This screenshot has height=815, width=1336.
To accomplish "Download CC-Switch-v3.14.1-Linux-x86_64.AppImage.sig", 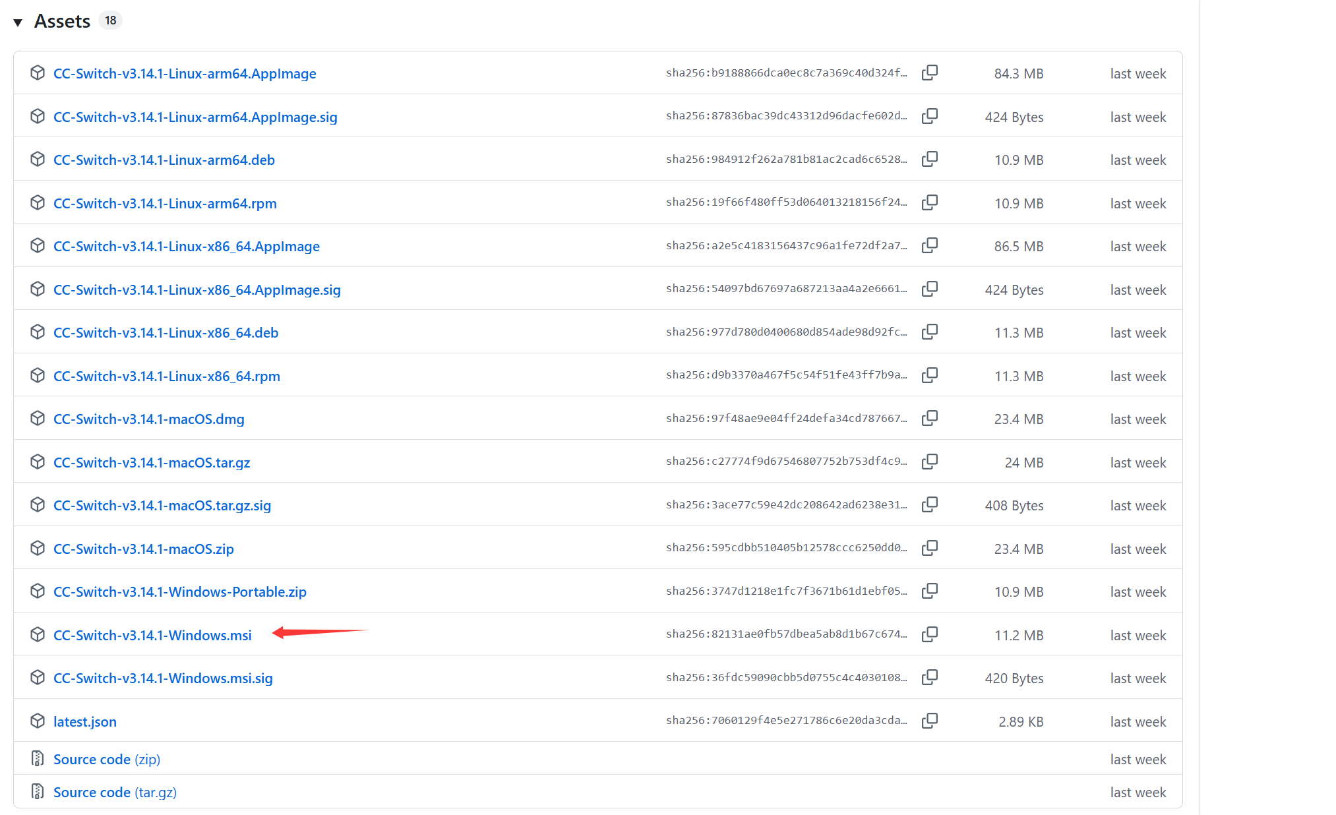I will 197,289.
